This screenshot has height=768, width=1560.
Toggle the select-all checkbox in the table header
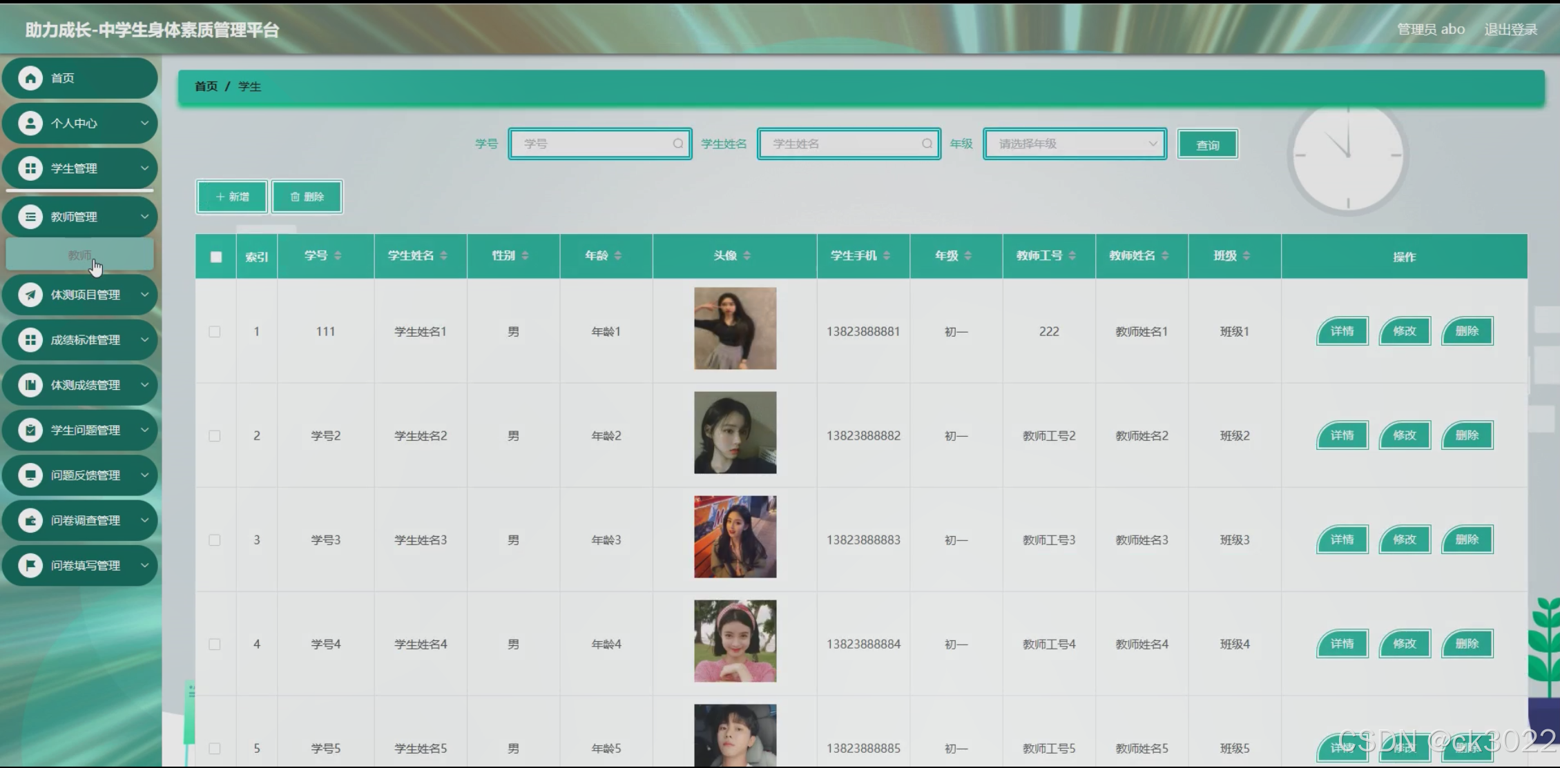tap(216, 257)
